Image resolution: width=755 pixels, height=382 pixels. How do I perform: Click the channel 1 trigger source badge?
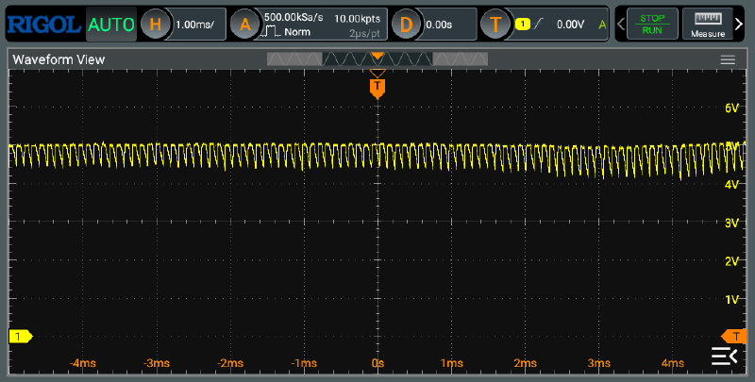pos(523,25)
